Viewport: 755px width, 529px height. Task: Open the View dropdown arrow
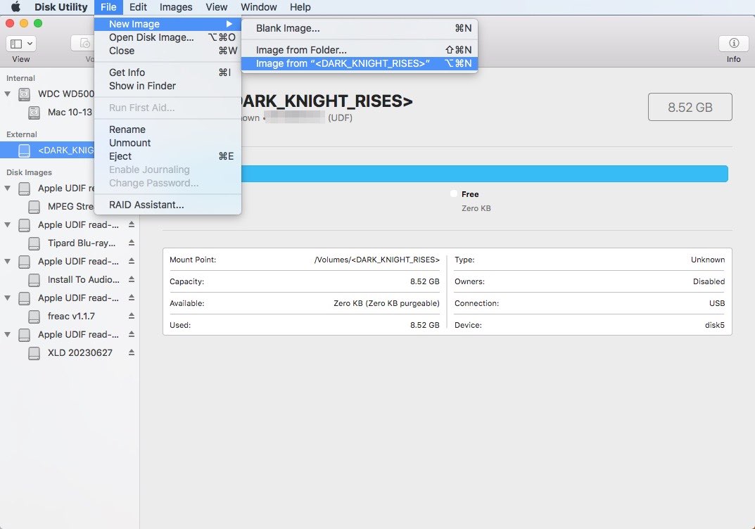[28, 43]
